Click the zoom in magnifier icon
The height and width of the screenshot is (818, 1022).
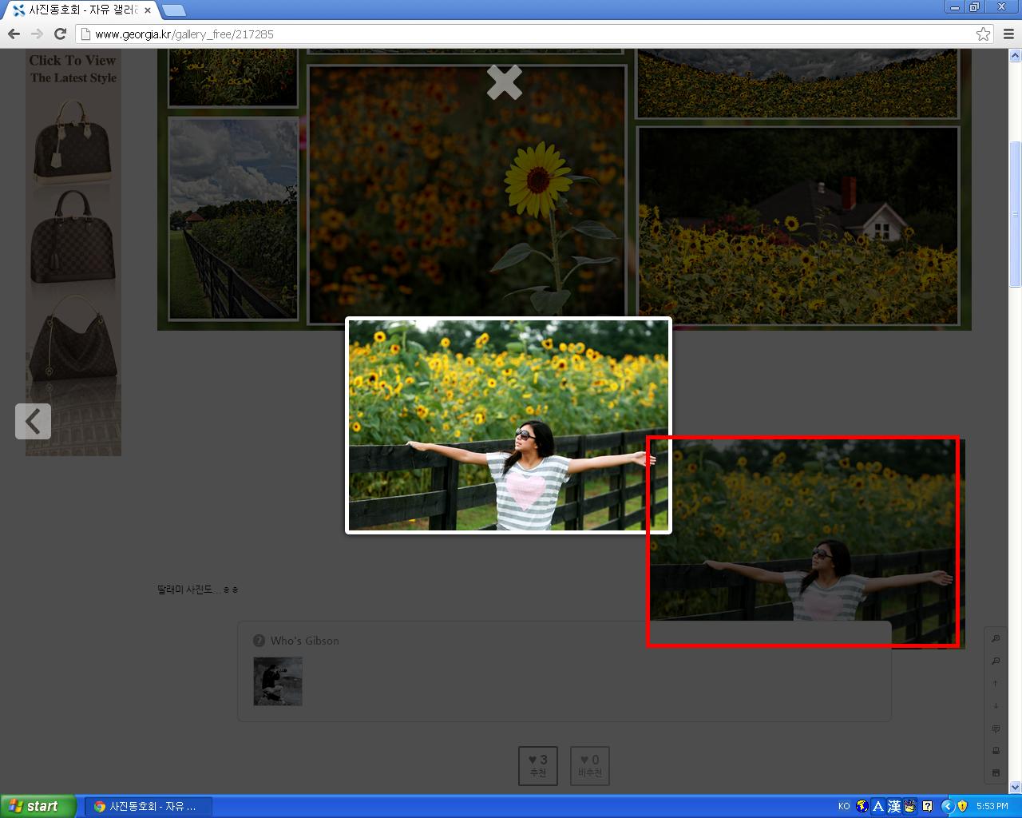(996, 638)
